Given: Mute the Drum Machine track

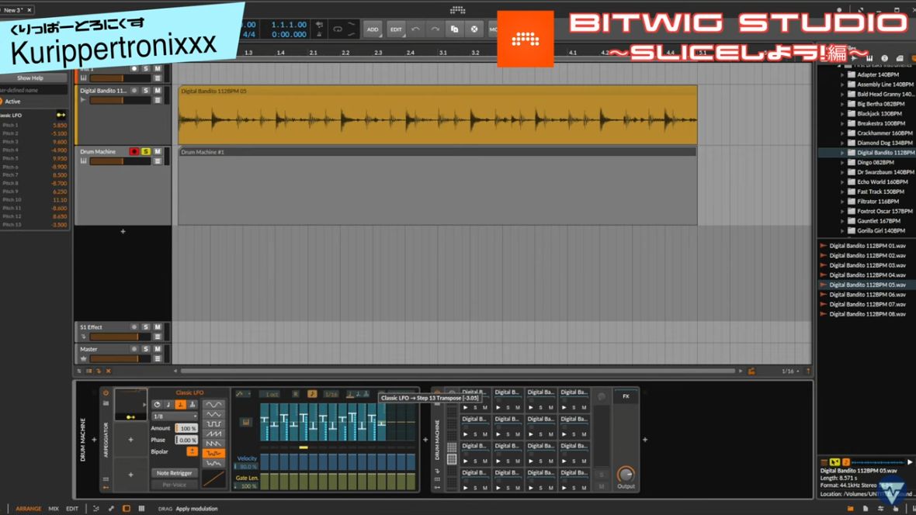Looking at the screenshot, I should pos(157,152).
